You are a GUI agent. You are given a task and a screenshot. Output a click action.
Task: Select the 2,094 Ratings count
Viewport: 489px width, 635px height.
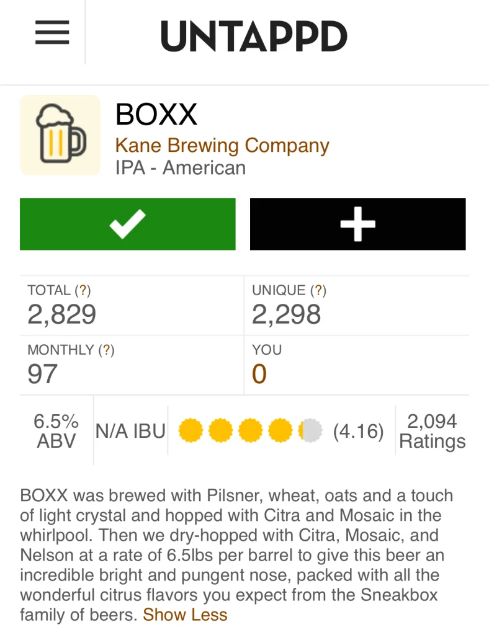coord(432,431)
